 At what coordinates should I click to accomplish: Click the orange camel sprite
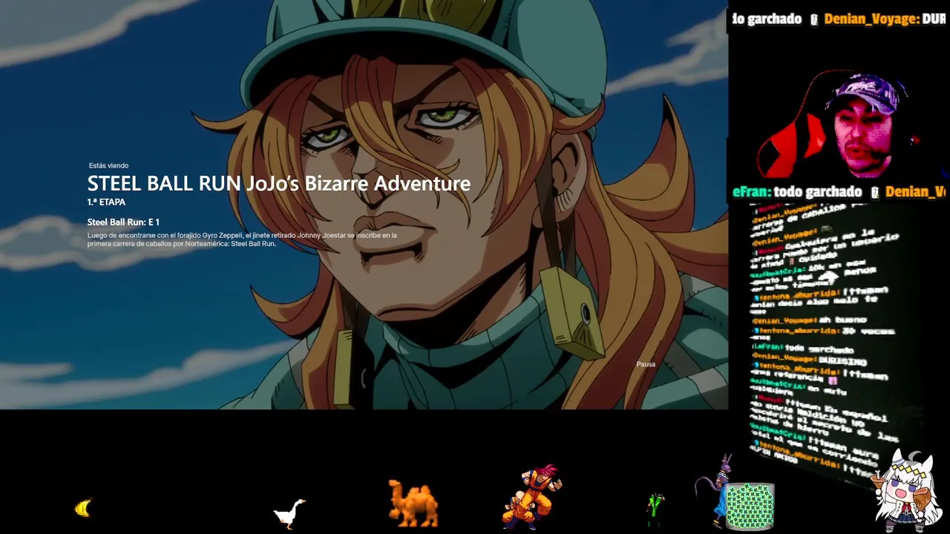[413, 503]
